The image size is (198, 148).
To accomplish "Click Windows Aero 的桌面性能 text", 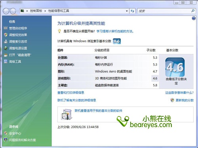I will coord(113,71).
